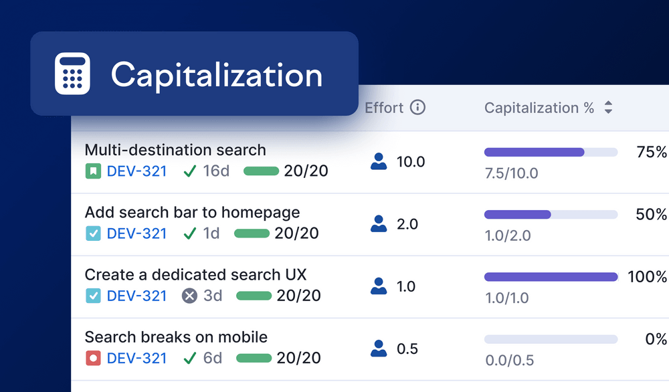Select the Capitalization title badge
Screen dimensions: 669x392
[194, 74]
